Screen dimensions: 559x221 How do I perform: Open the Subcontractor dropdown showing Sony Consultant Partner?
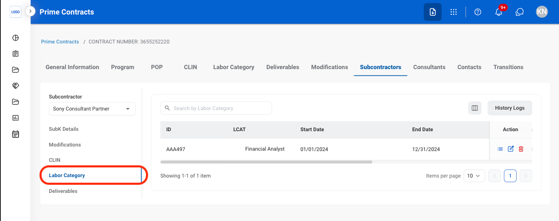coord(92,109)
